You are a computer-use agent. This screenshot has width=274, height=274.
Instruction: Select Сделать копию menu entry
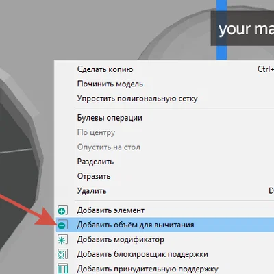pos(165,69)
